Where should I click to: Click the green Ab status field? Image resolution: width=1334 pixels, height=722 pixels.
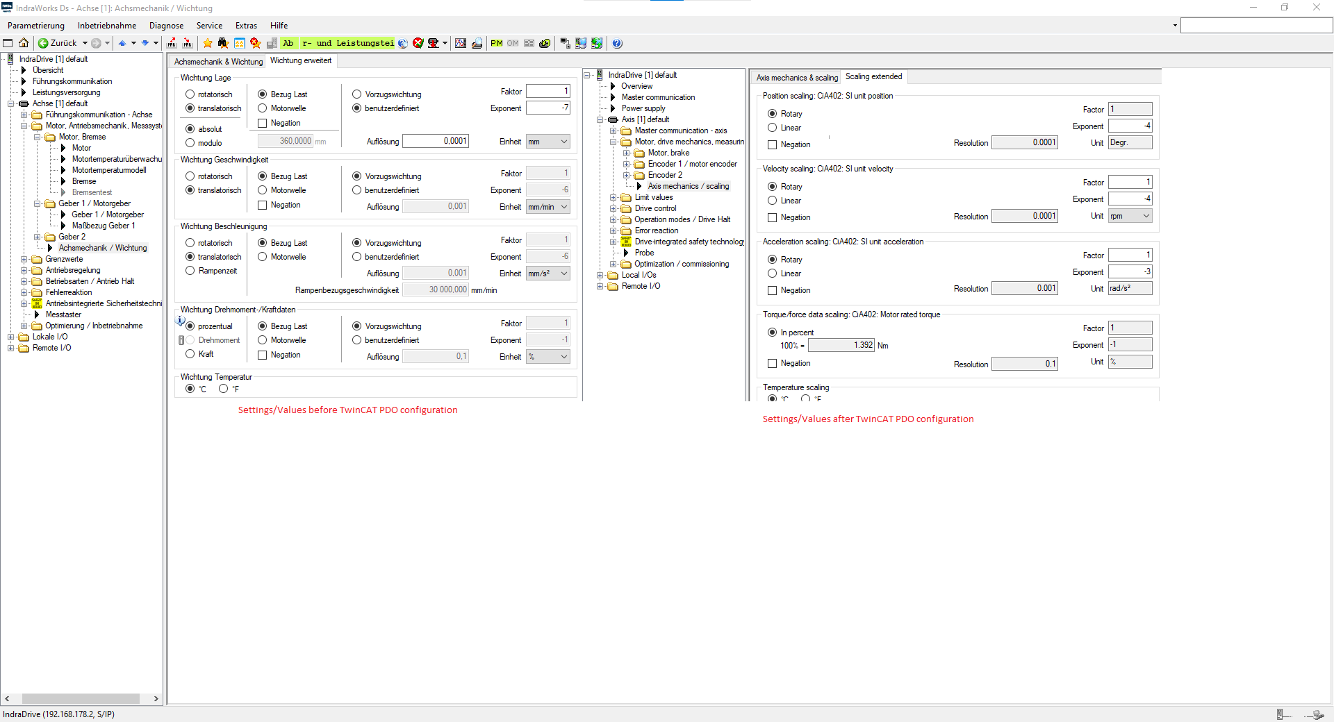[289, 43]
